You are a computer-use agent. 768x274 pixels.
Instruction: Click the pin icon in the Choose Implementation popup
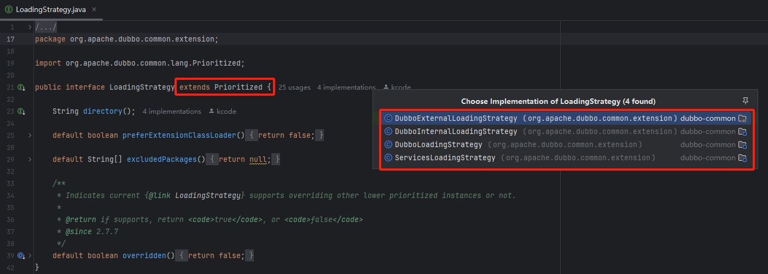[745, 101]
